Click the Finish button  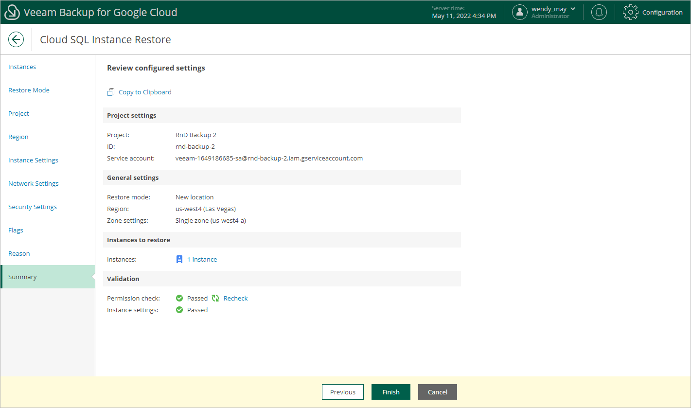(x=391, y=392)
